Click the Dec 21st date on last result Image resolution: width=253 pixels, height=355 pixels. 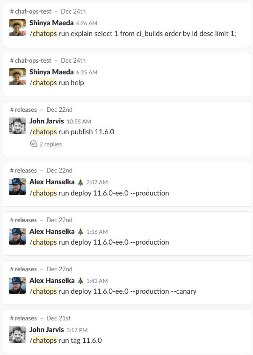pos(58,319)
